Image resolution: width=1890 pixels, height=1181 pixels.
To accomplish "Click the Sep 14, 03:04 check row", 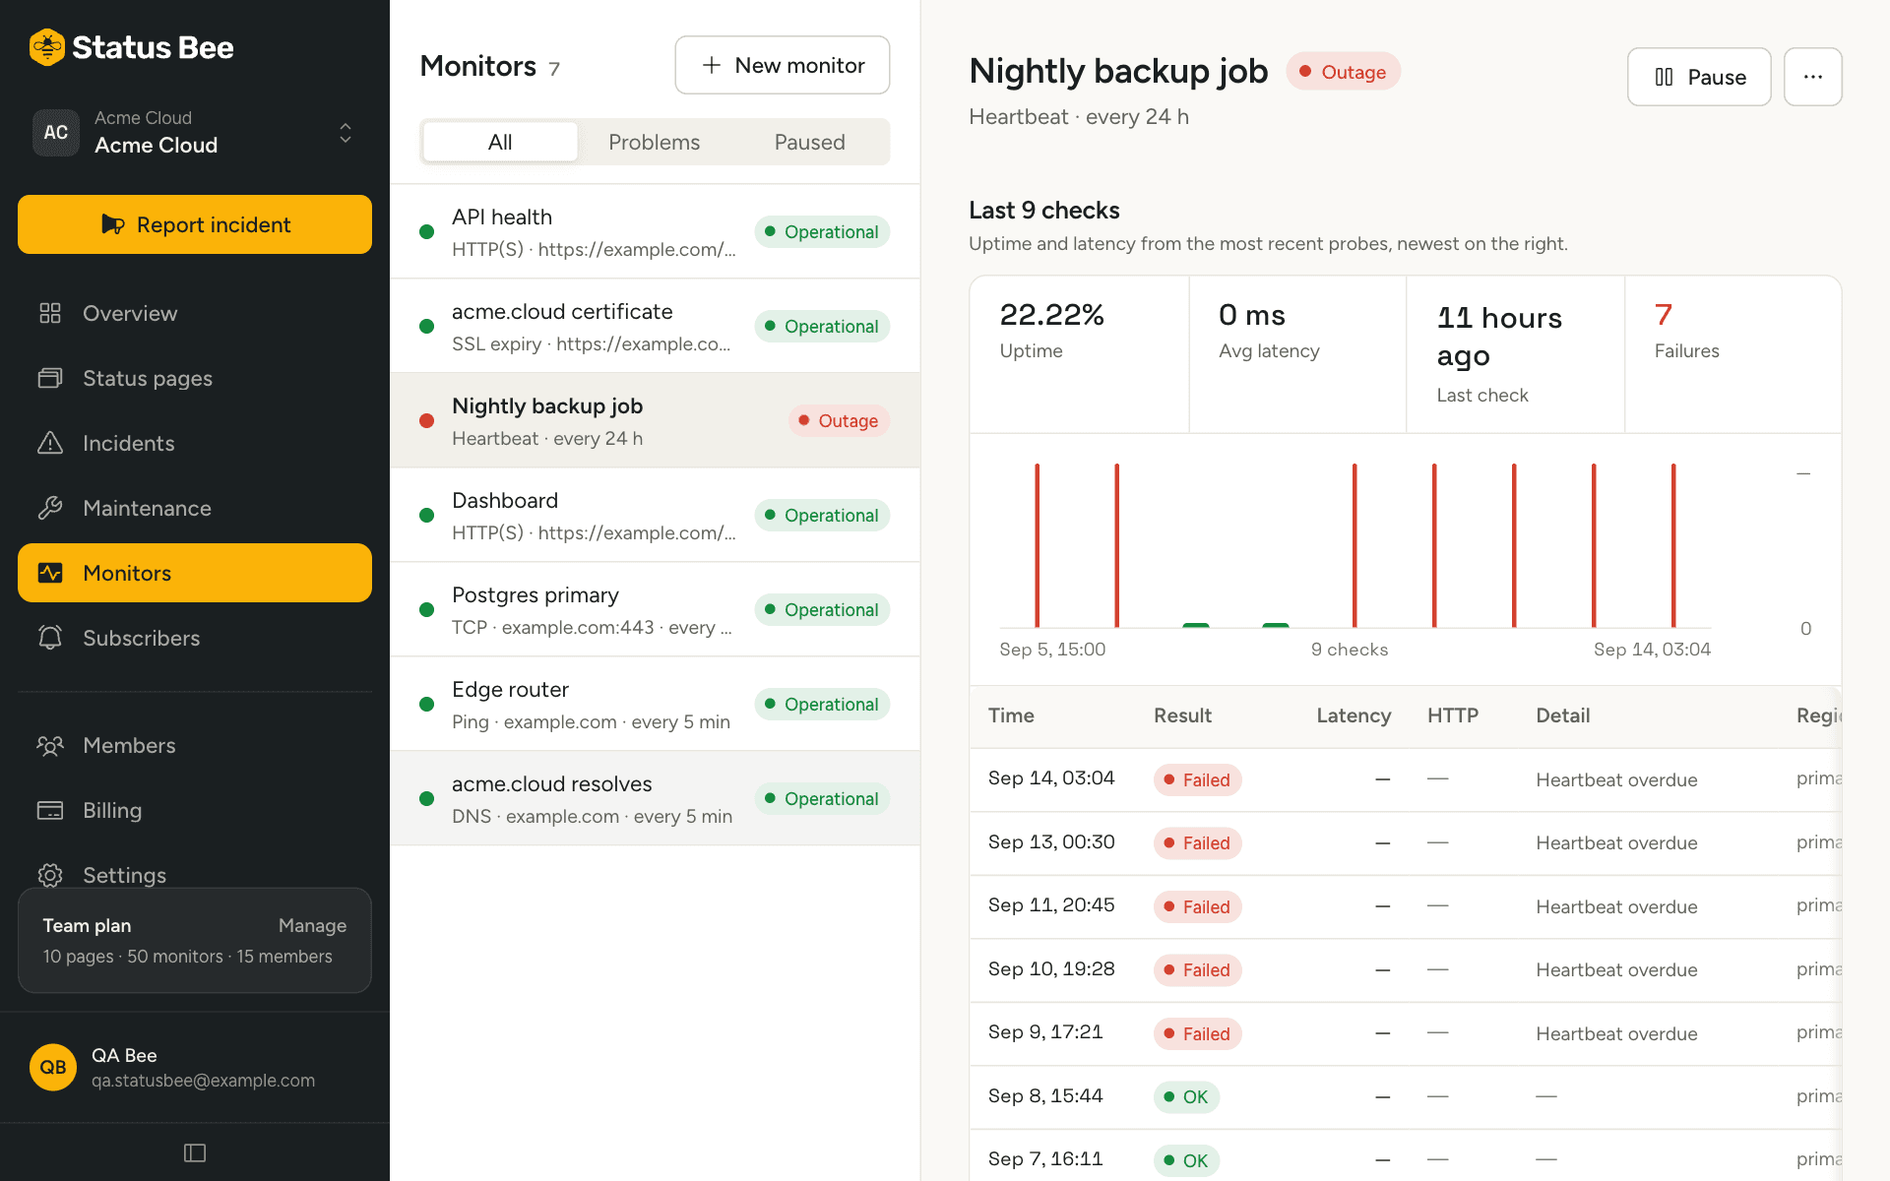I will tap(1405, 779).
